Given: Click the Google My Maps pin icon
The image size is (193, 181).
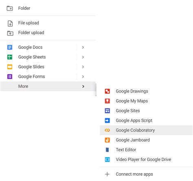Looking at the screenshot, I should [x=107, y=101].
